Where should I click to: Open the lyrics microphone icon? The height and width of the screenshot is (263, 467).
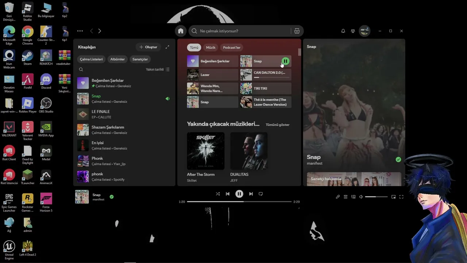(x=338, y=197)
